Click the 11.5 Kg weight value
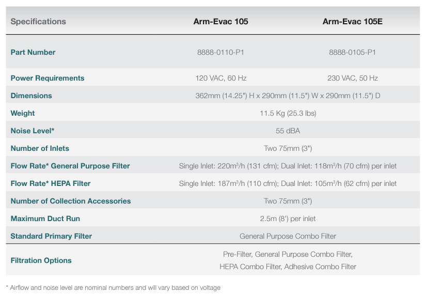Screen dimensions: 426x296 288,113
